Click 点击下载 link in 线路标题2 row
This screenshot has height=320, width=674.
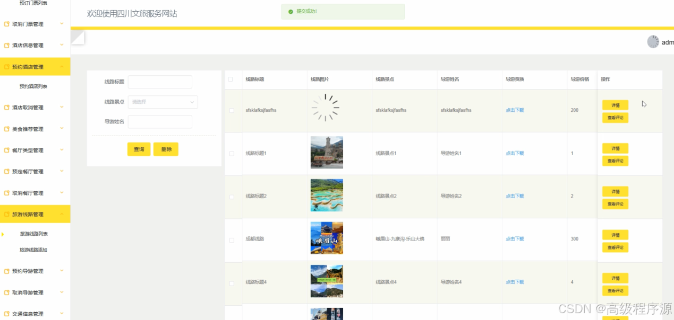515,196
